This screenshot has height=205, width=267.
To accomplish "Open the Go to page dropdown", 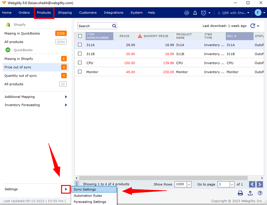I will (x=232, y=184).
